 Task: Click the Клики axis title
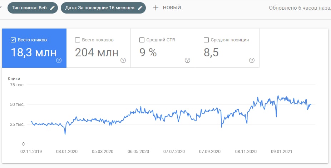pos(14,79)
